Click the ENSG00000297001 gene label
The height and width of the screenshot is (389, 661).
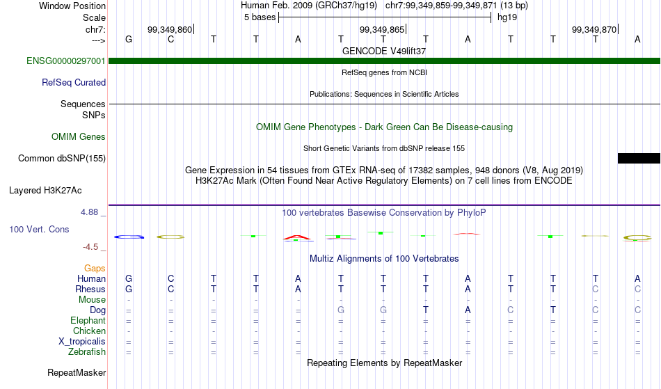[66, 61]
